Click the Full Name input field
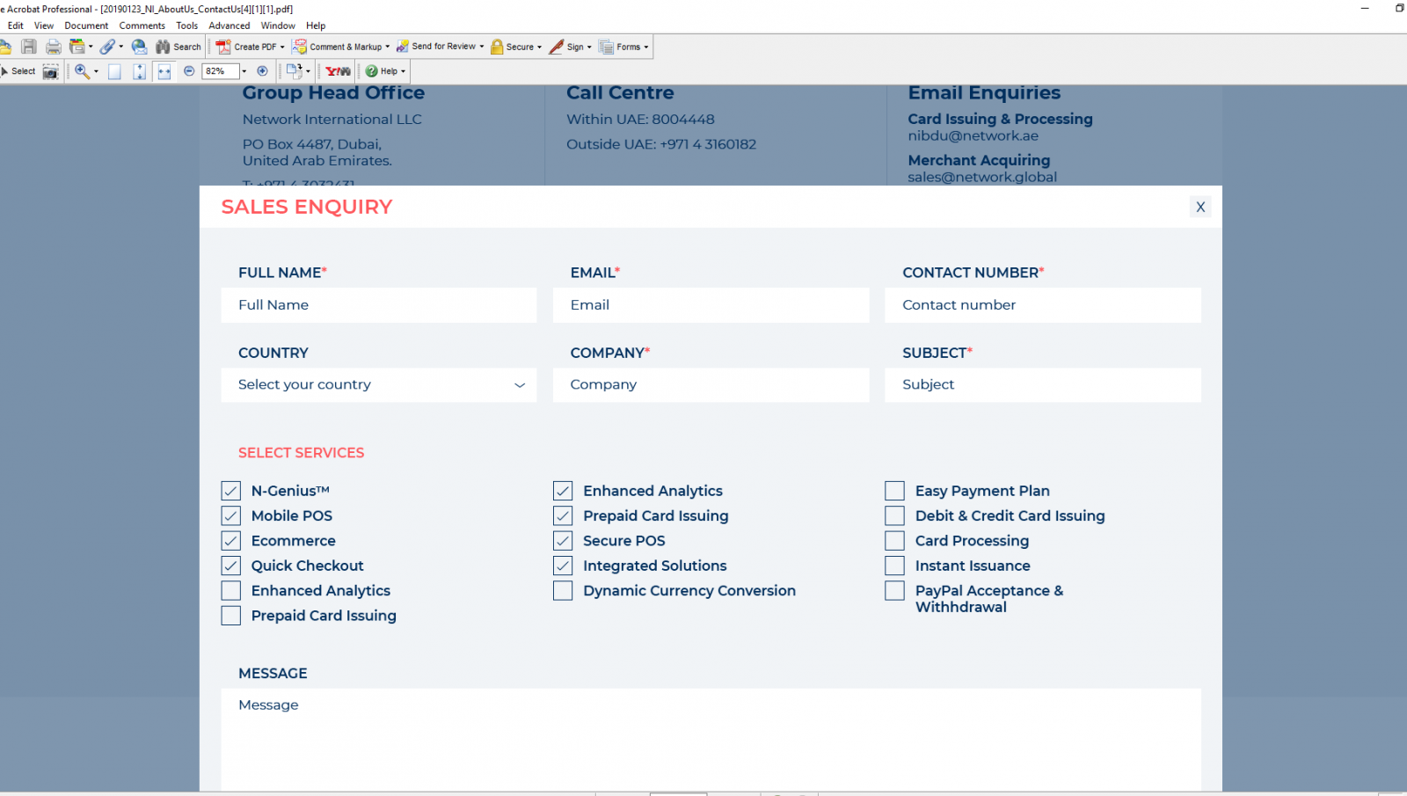Image resolution: width=1407 pixels, height=796 pixels. [379, 305]
